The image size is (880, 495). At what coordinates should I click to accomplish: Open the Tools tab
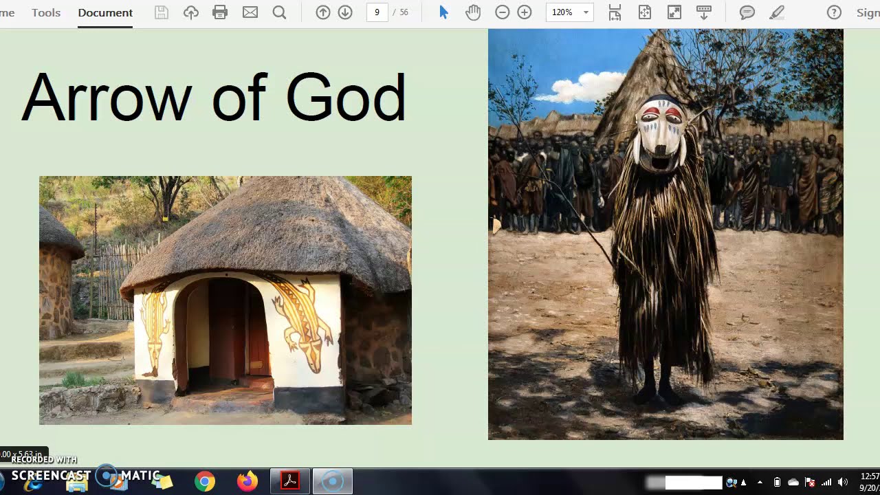(46, 12)
